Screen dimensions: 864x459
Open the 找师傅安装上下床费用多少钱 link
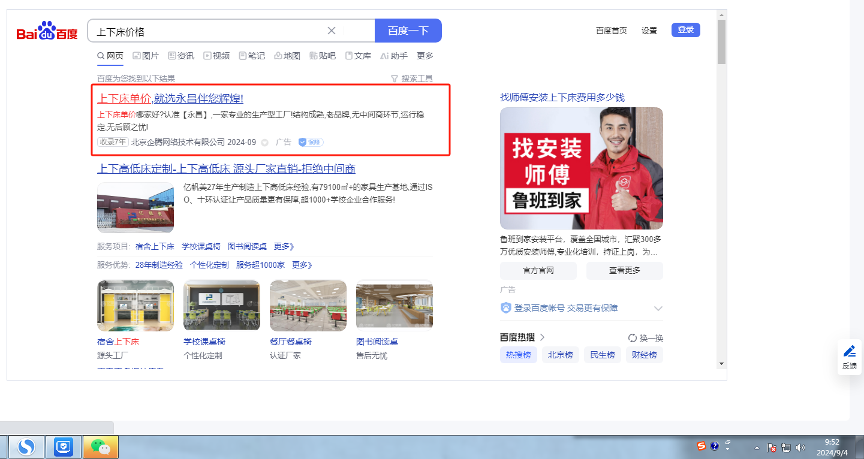tap(562, 98)
